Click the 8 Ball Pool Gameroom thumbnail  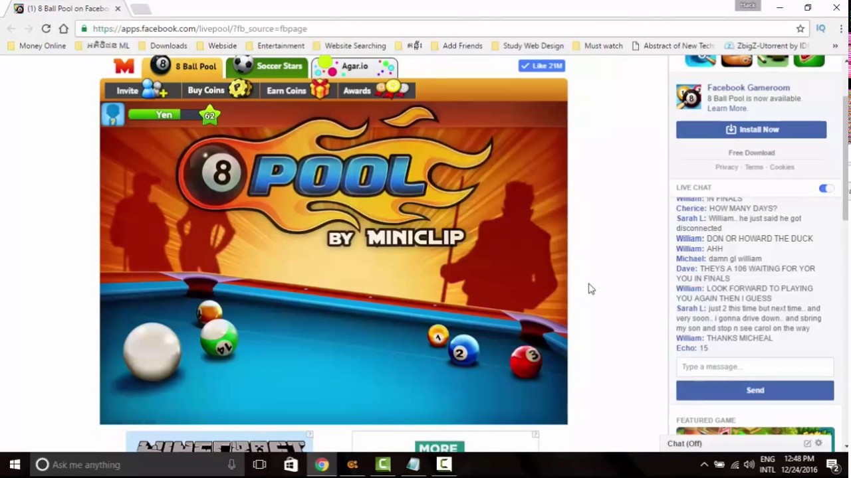[689, 97]
